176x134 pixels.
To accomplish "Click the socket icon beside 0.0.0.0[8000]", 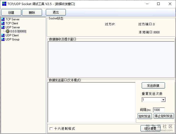I will point(8,31).
